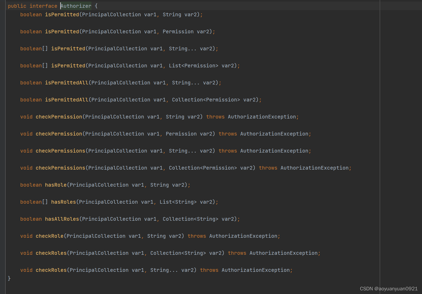The height and width of the screenshot is (294, 422).
Task: Click AuthorizationException on the checkRole line
Action: coord(243,236)
